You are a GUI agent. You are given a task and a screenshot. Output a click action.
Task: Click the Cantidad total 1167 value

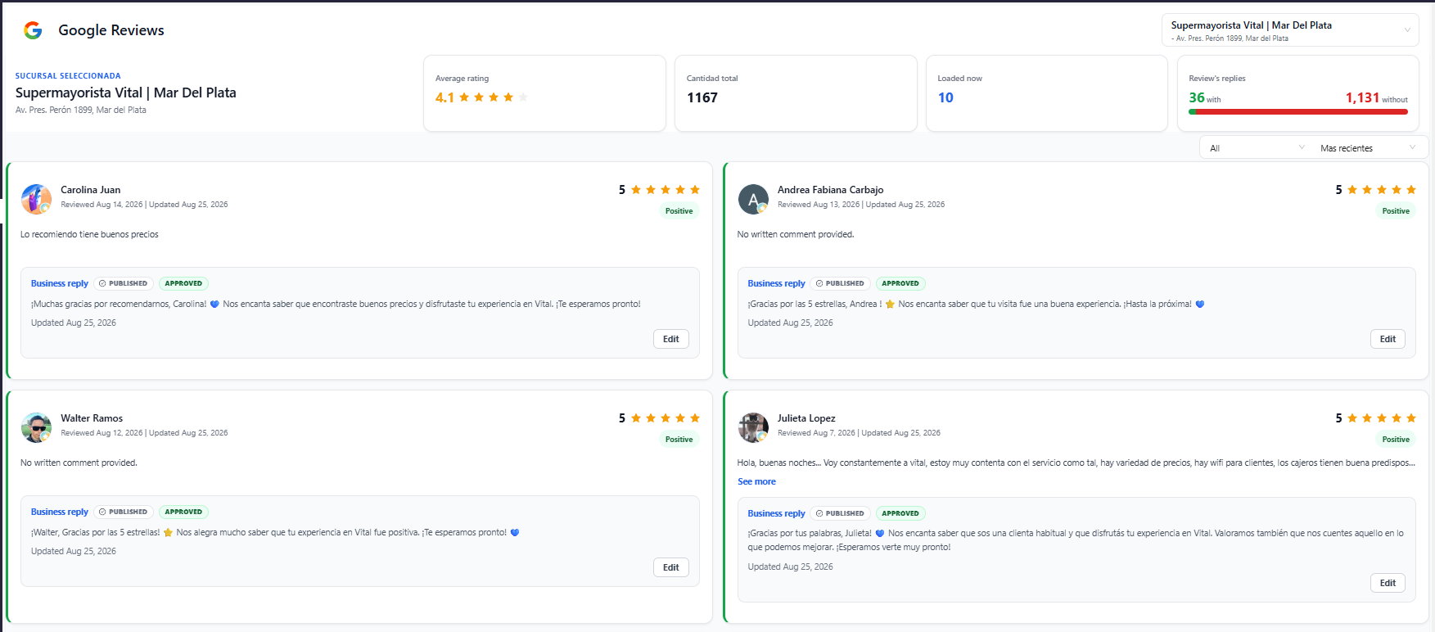click(702, 97)
